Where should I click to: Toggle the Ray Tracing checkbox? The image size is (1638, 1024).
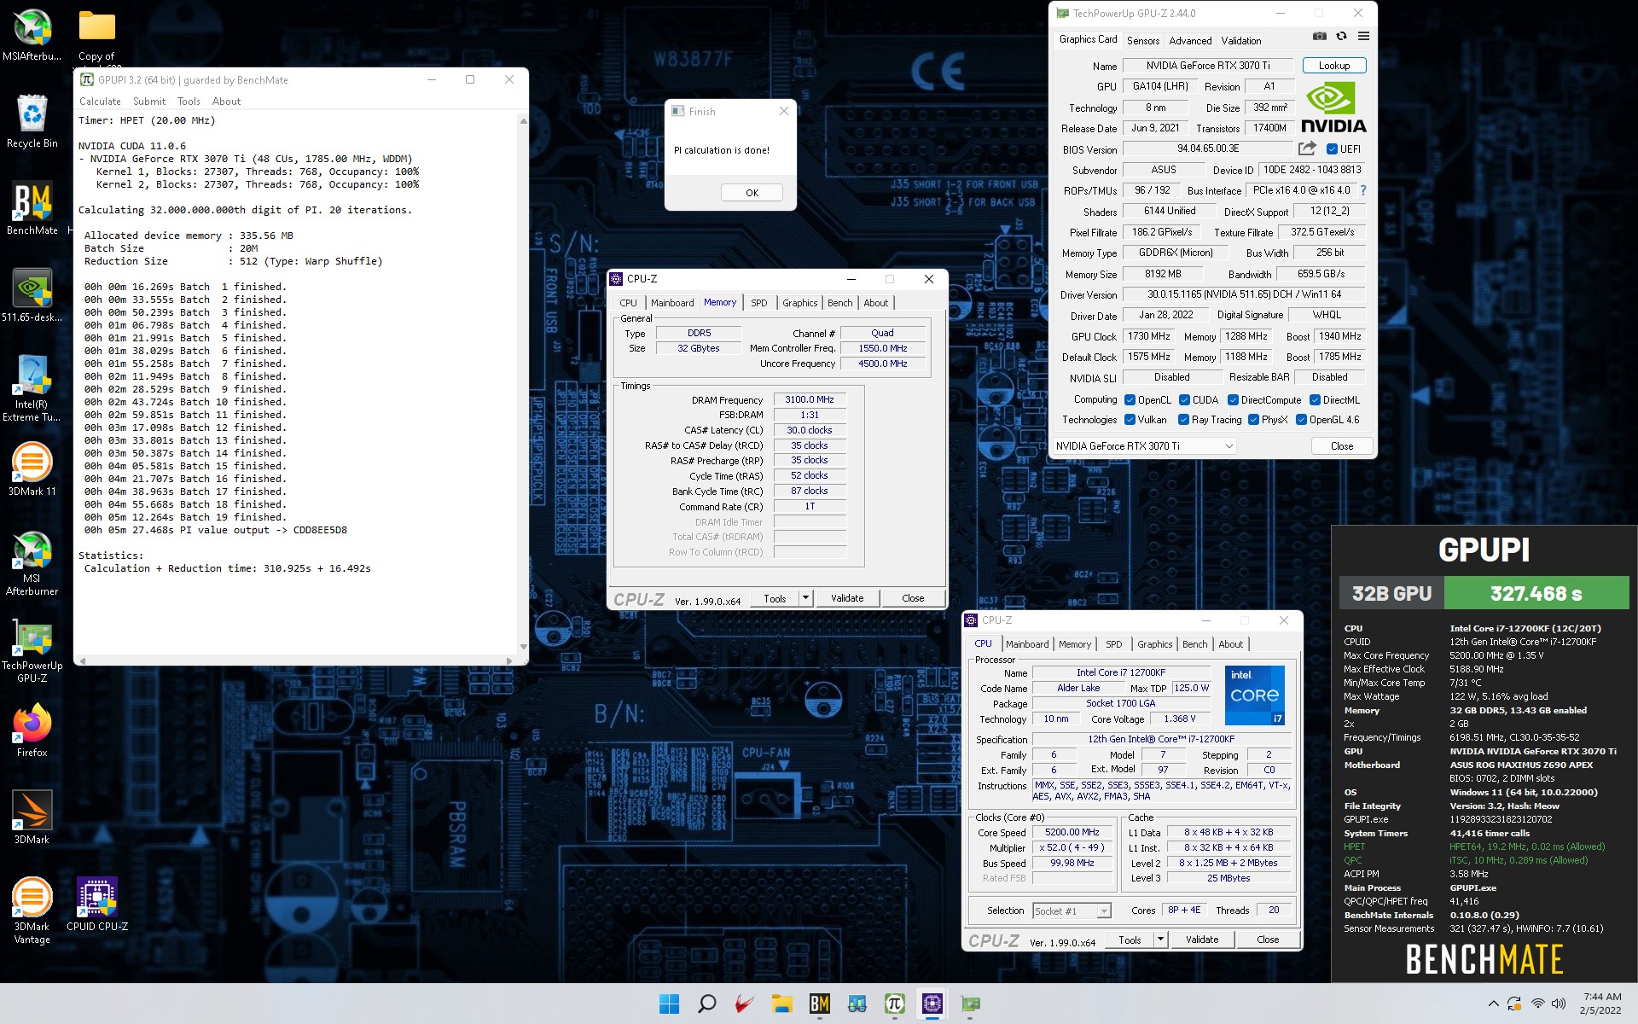point(1183,420)
